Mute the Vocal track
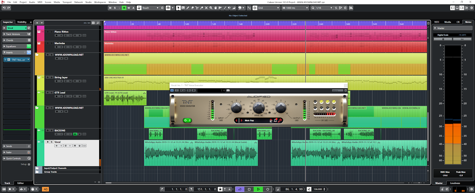Viewport: 475px width, 193px height. pyautogui.click(x=47, y=142)
